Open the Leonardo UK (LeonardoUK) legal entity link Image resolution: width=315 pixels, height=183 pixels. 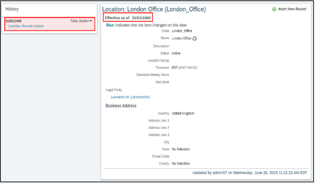click(130, 97)
